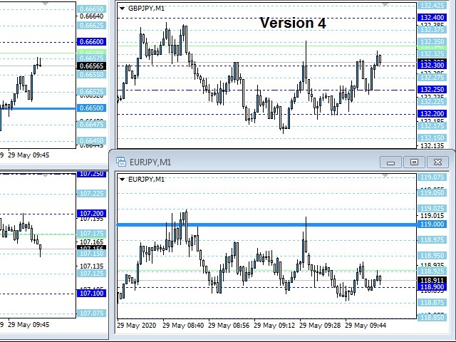Expand the GBPJPY,M1 chart menu arrow
The width and height of the screenshot is (456, 342).
pos(122,9)
